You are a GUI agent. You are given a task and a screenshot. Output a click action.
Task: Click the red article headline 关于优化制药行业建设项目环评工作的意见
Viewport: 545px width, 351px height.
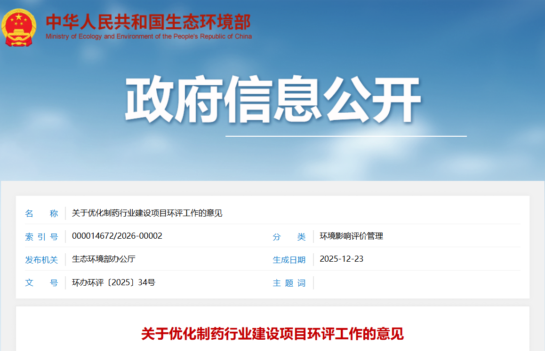click(x=272, y=334)
